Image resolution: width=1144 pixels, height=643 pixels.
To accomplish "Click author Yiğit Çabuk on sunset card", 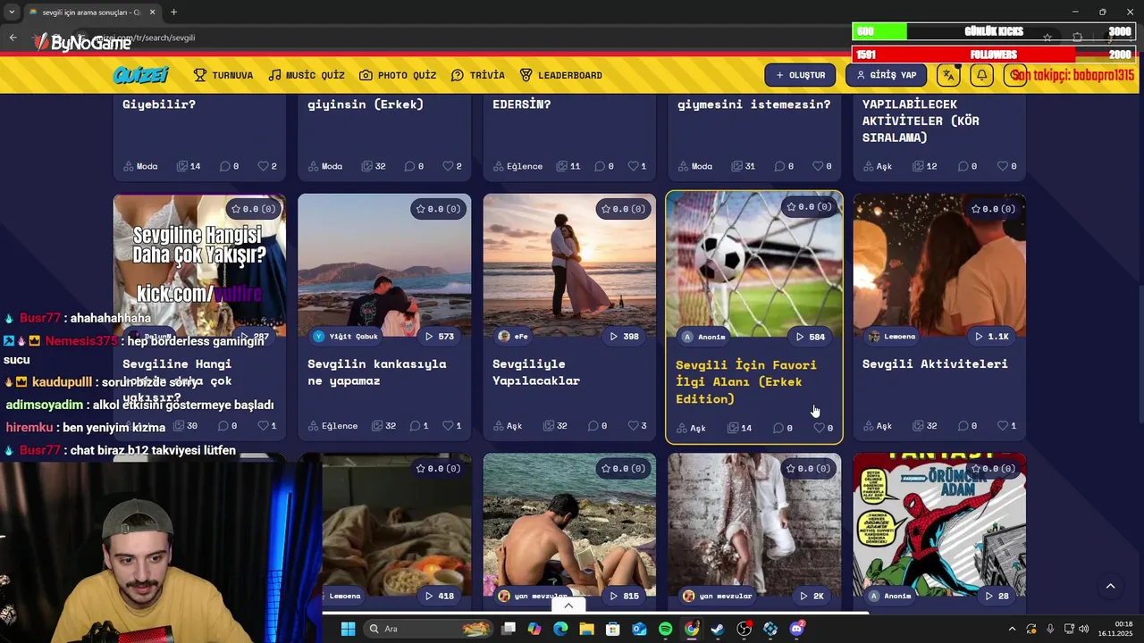I will 345,337.
